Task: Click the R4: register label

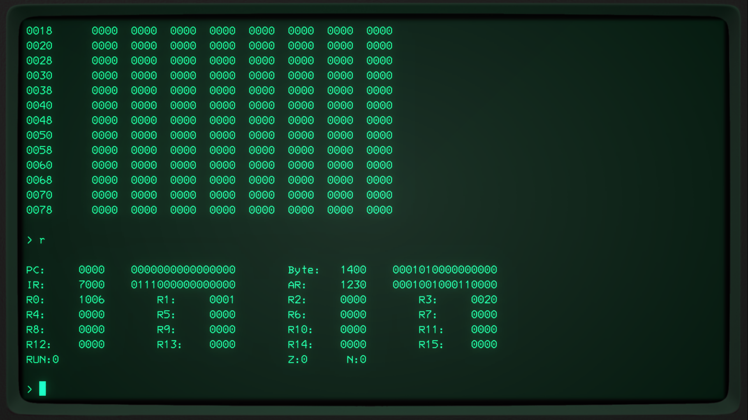Action: point(35,315)
